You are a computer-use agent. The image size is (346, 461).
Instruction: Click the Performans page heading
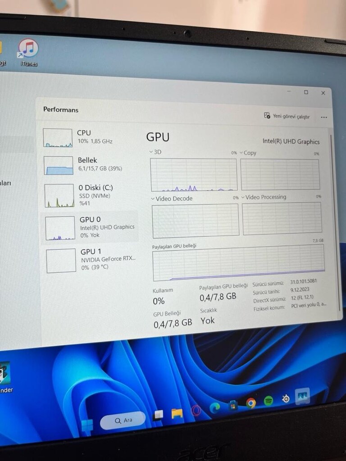pos(61,109)
